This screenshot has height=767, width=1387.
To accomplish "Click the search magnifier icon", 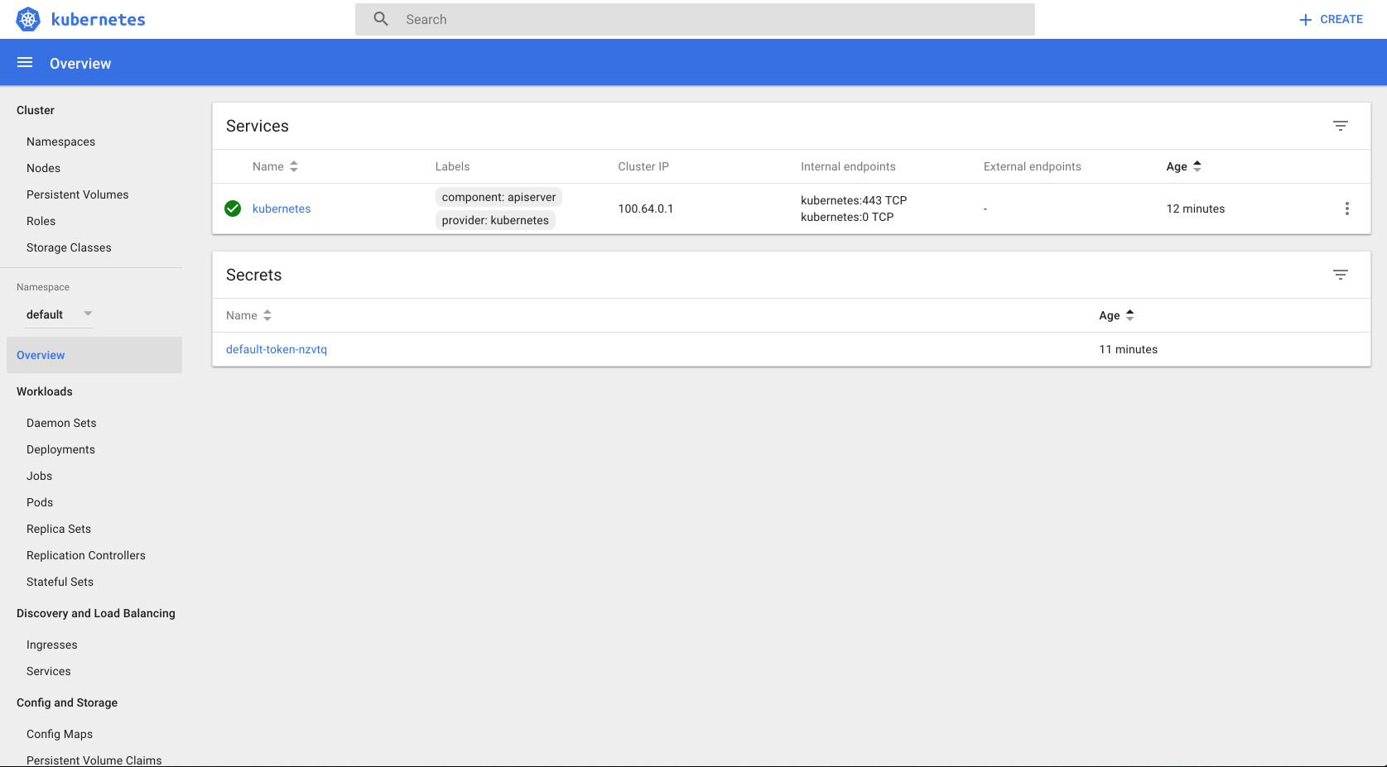I will point(381,19).
